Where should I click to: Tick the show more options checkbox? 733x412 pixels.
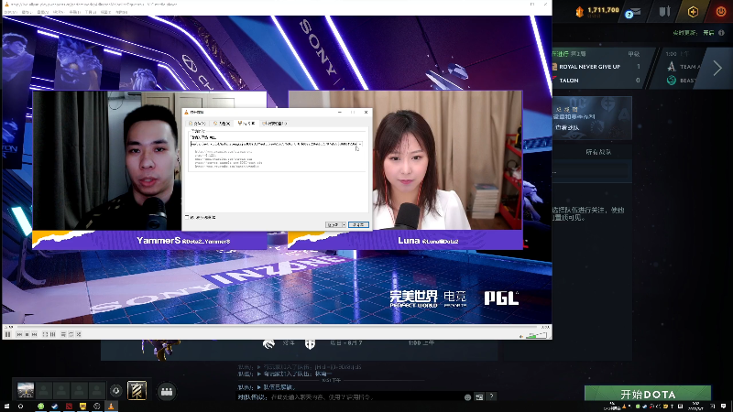coord(187,217)
